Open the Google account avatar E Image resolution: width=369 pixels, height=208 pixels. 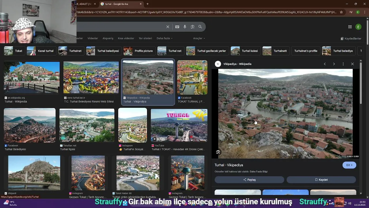(358, 27)
